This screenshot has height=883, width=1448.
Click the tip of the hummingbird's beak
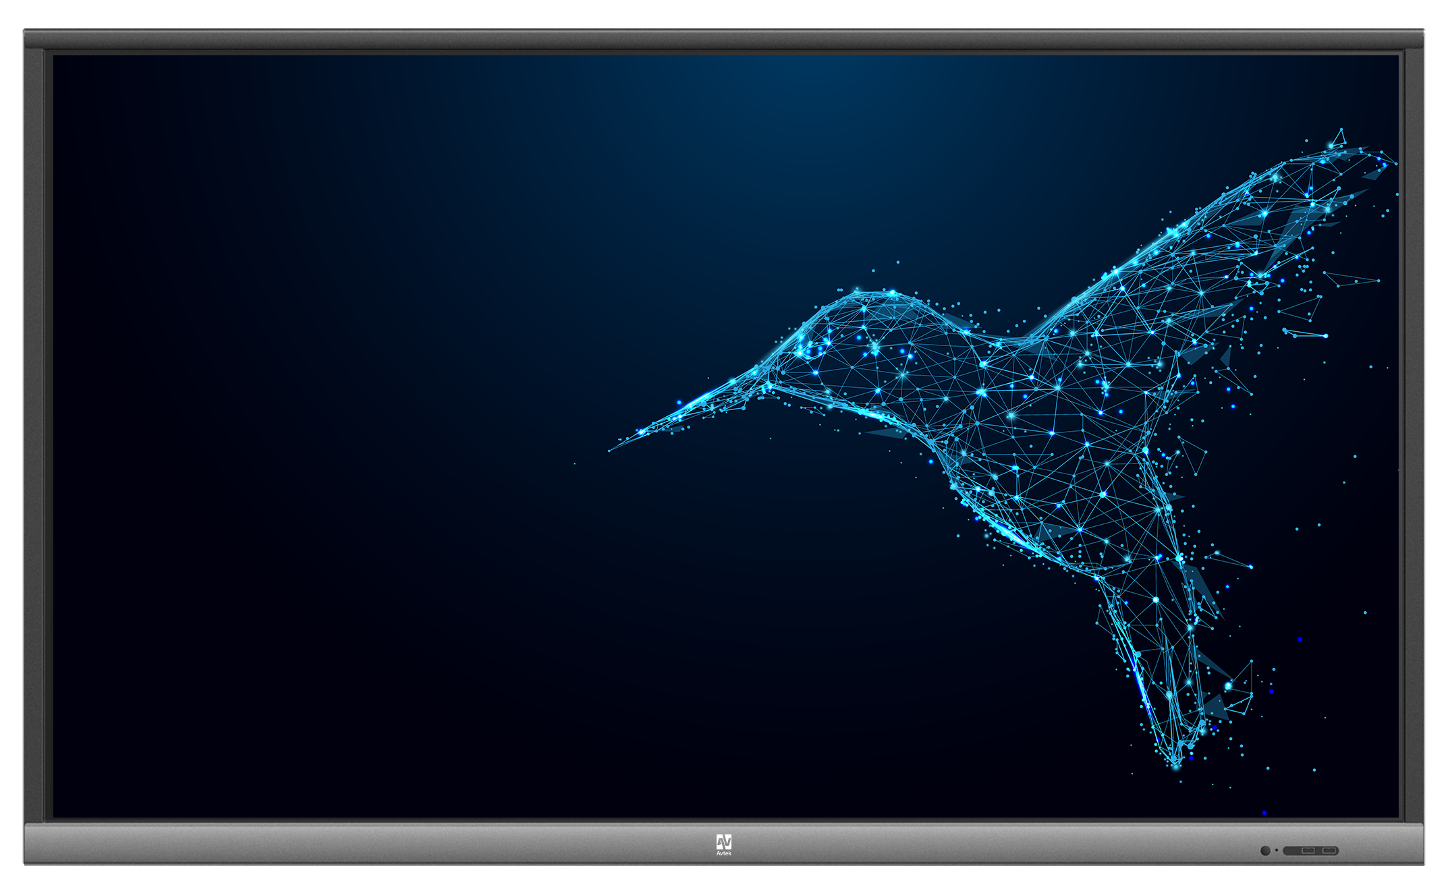pos(610,450)
